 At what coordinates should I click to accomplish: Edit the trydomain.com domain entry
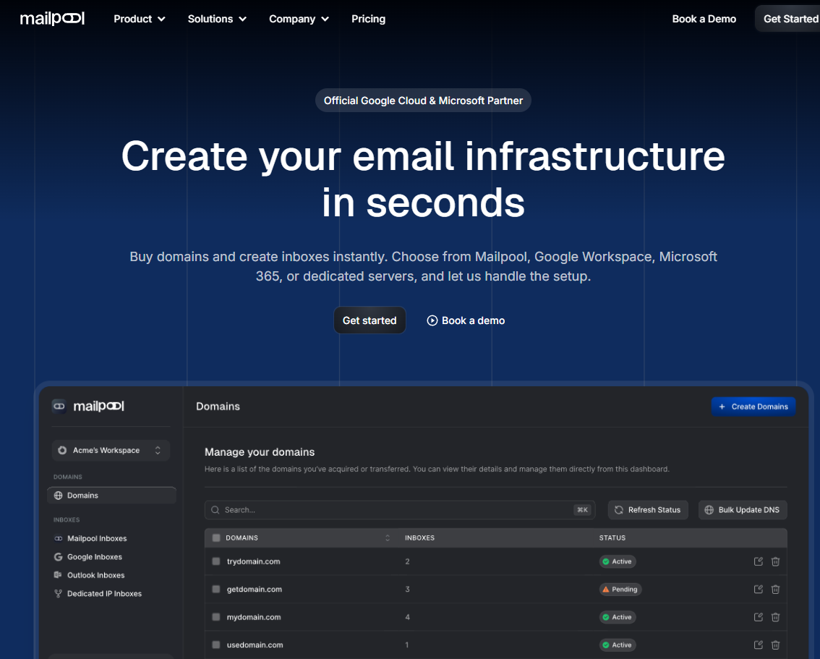(x=758, y=561)
